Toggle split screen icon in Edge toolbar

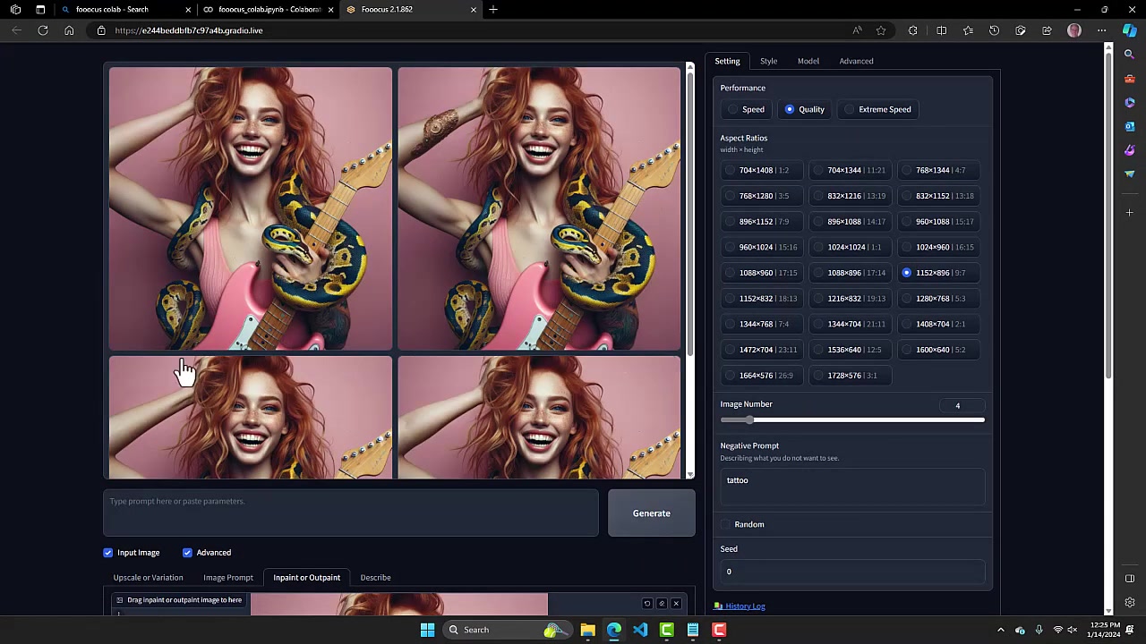[941, 30]
